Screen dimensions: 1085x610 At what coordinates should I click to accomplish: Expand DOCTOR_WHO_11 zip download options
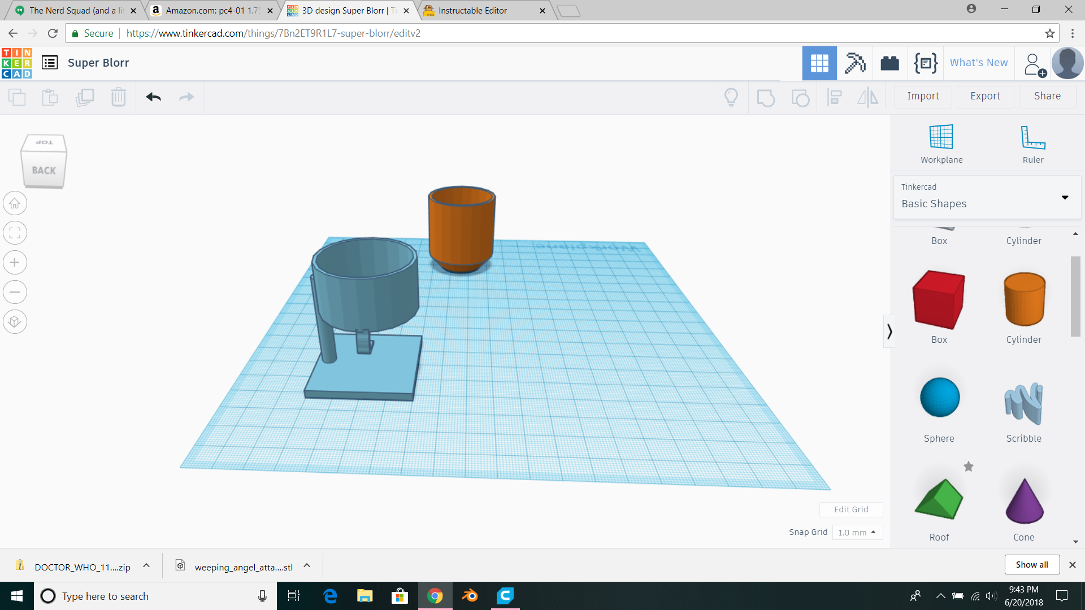146,565
